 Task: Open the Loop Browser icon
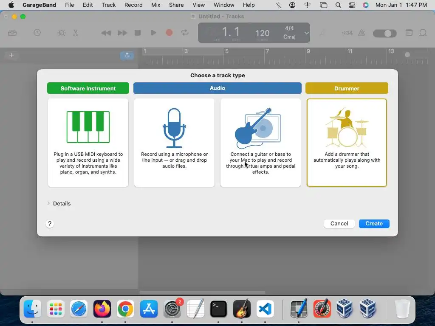coord(423,33)
